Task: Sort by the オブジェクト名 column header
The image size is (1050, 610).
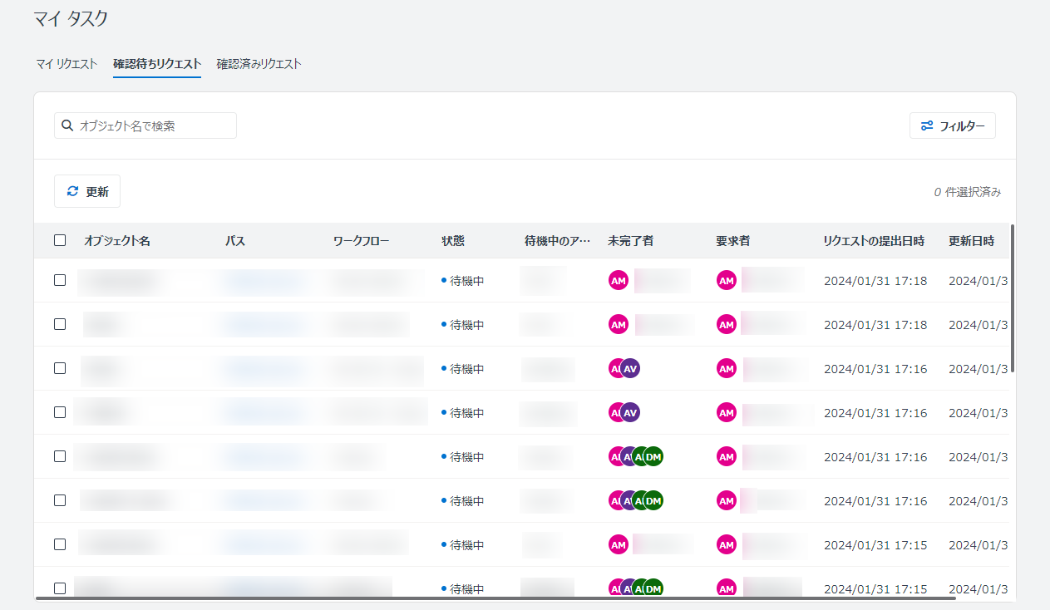Action: click(x=117, y=241)
